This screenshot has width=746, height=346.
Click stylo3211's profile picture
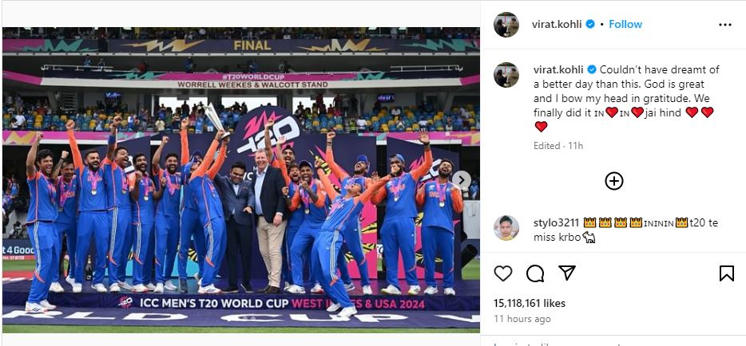click(506, 228)
